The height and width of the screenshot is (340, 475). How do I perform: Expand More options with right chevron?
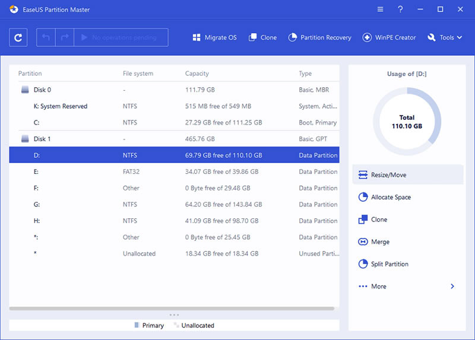pos(452,287)
